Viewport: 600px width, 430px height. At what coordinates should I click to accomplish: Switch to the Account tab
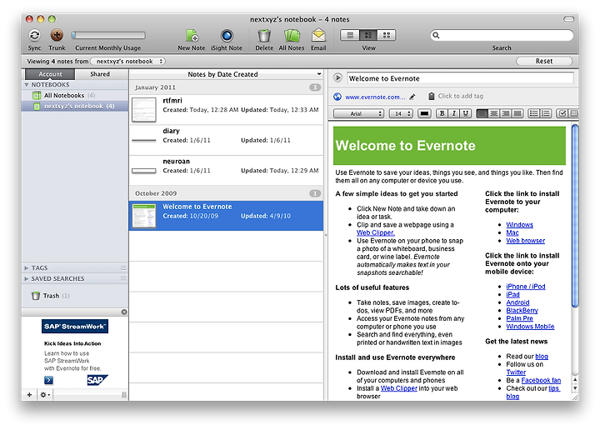click(50, 74)
